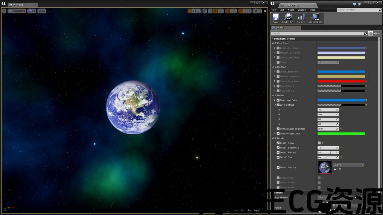Select the translate gizmo tool in viewport
This screenshot has width=383, height=215.
[x=190, y=11]
